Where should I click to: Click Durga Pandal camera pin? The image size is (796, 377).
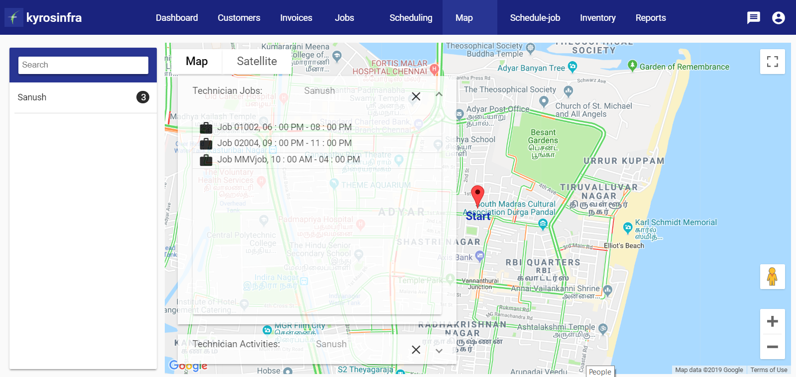coord(543,224)
